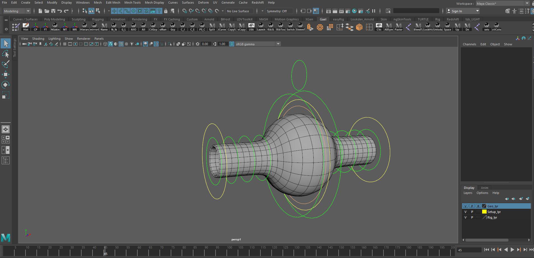Choose the Lasso Select tool
534x258 pixels.
click(x=6, y=54)
